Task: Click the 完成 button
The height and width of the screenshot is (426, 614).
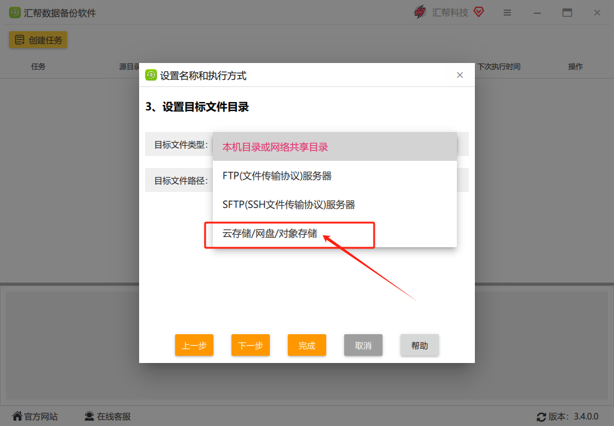Action: (306, 345)
